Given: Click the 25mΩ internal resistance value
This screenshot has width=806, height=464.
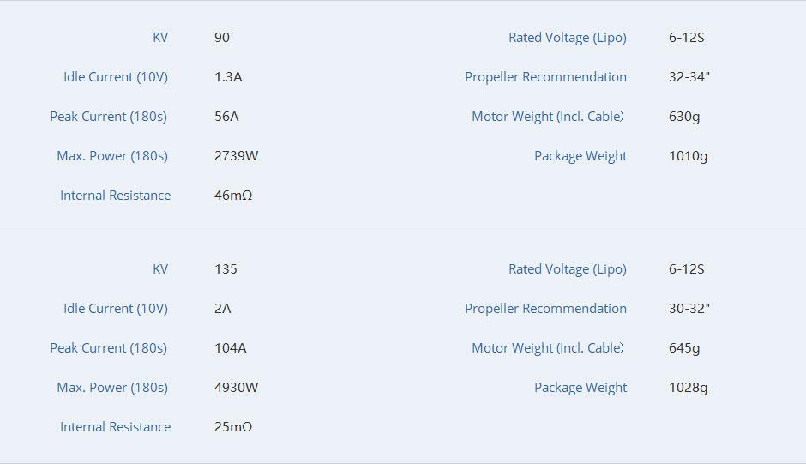Looking at the screenshot, I should 233,427.
